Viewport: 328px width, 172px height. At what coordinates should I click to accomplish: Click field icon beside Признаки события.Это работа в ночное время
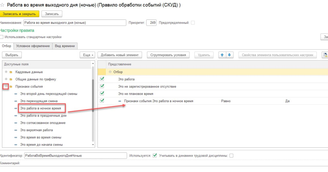(120, 101)
